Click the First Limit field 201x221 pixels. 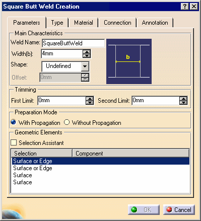pyautogui.click(x=61, y=101)
